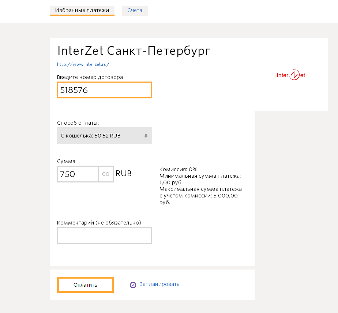
Task: Click the arrow on the payment method dropdown
Action: tap(146, 136)
